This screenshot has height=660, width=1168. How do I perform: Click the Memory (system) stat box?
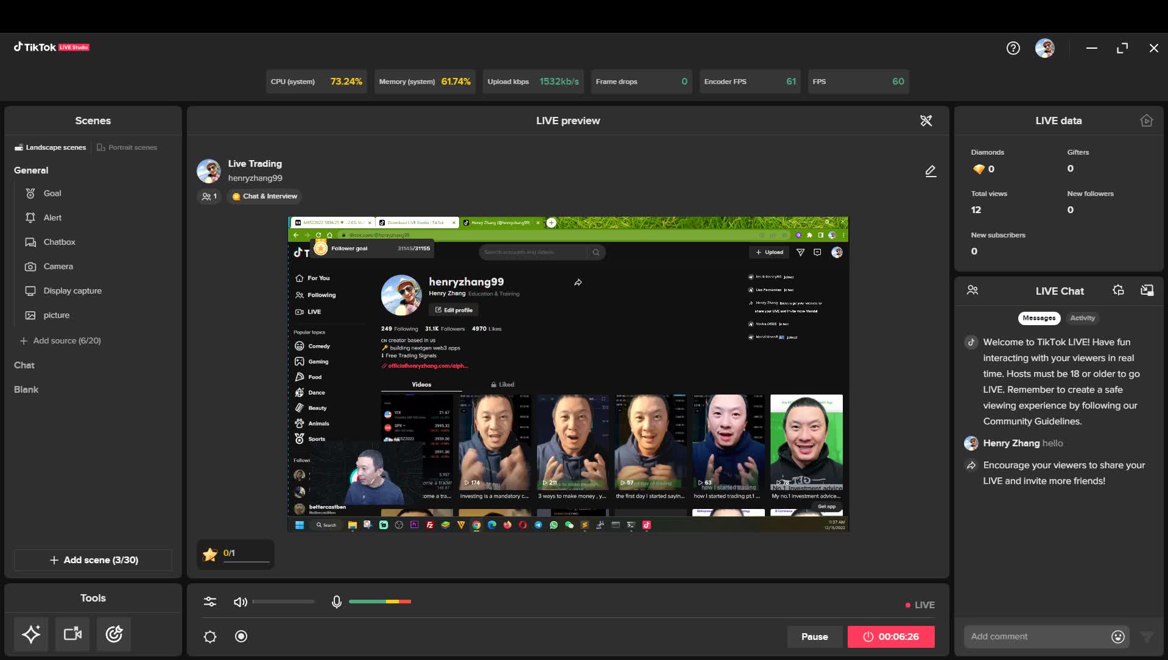click(x=425, y=82)
